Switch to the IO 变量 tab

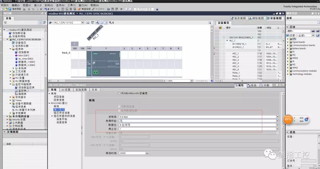click(65, 90)
